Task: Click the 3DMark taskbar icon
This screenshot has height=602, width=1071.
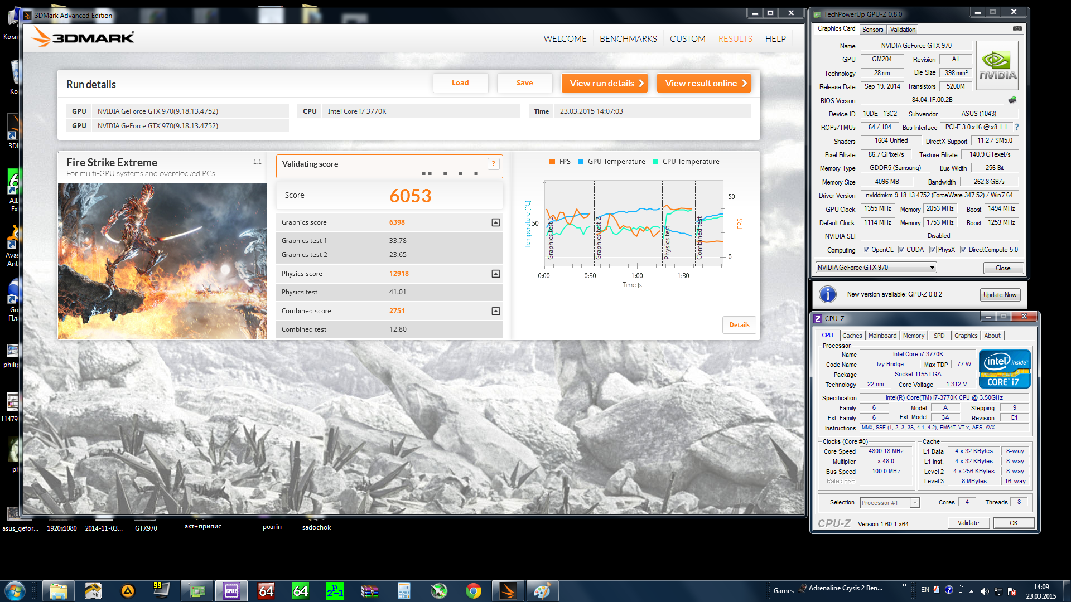Action: (508, 591)
